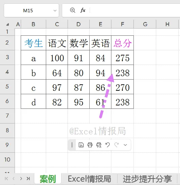Select column B header
The height and width of the screenshot is (185, 180).
pyautogui.click(x=34, y=24)
